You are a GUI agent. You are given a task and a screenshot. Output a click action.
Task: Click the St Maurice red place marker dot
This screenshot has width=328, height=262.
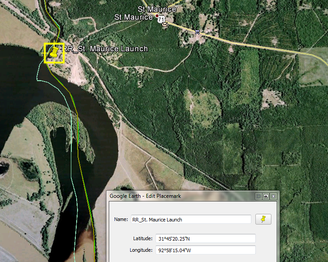point(157,16)
